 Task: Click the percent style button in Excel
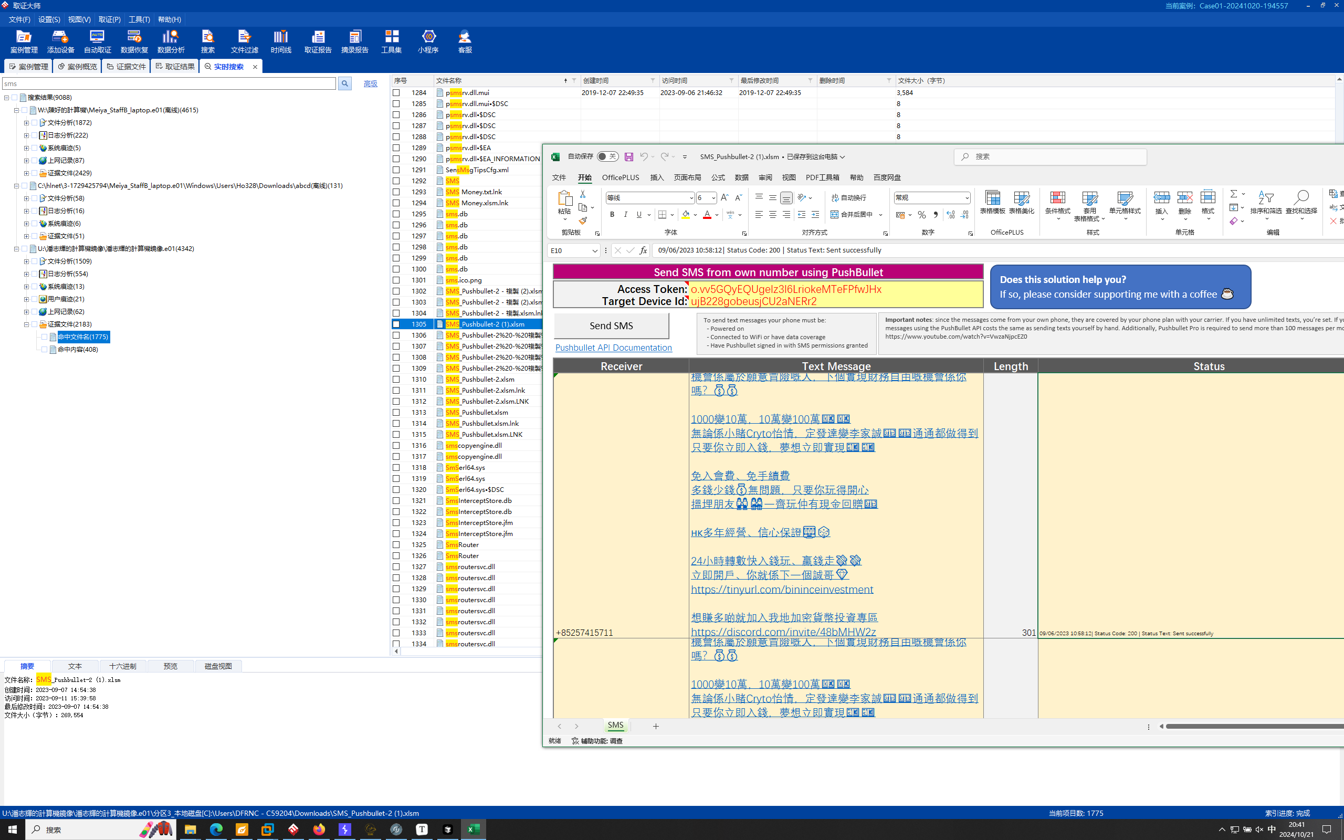click(x=922, y=214)
